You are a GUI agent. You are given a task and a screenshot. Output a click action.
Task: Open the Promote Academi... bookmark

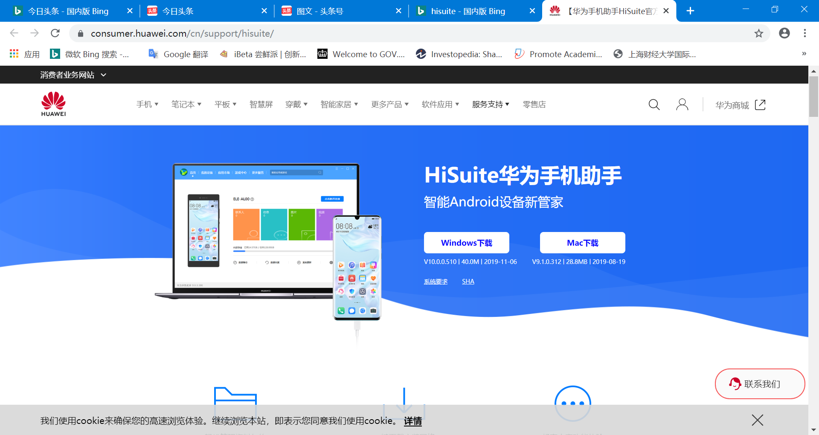pos(558,54)
